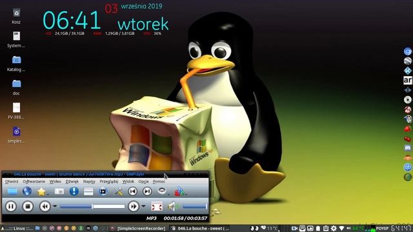This screenshot has width=413, height=232.
Task: Click the top blue circle dock icon
Action: click(x=408, y=52)
